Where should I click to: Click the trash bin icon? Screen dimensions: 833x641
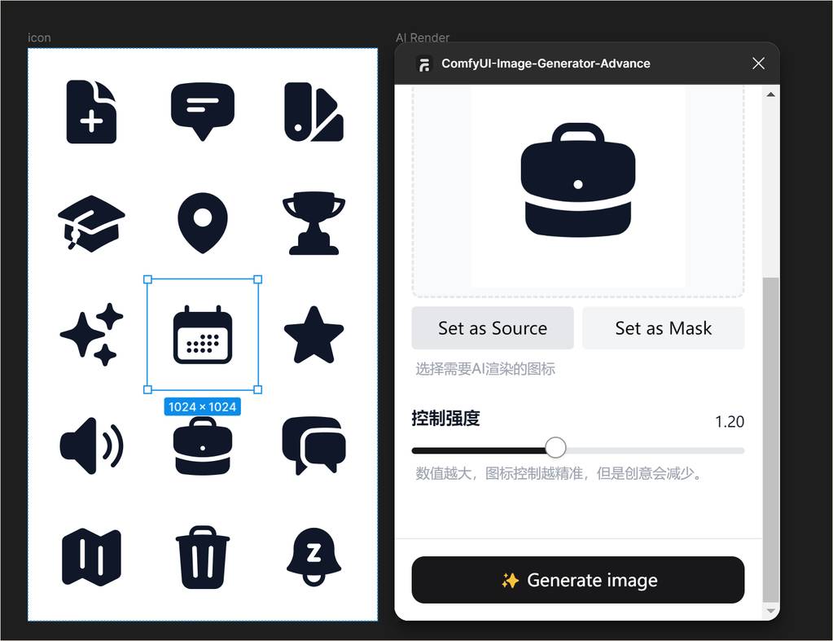pyautogui.click(x=203, y=557)
